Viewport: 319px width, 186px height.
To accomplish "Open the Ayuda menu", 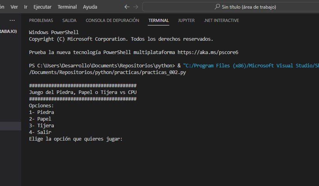I will [x=90, y=7].
